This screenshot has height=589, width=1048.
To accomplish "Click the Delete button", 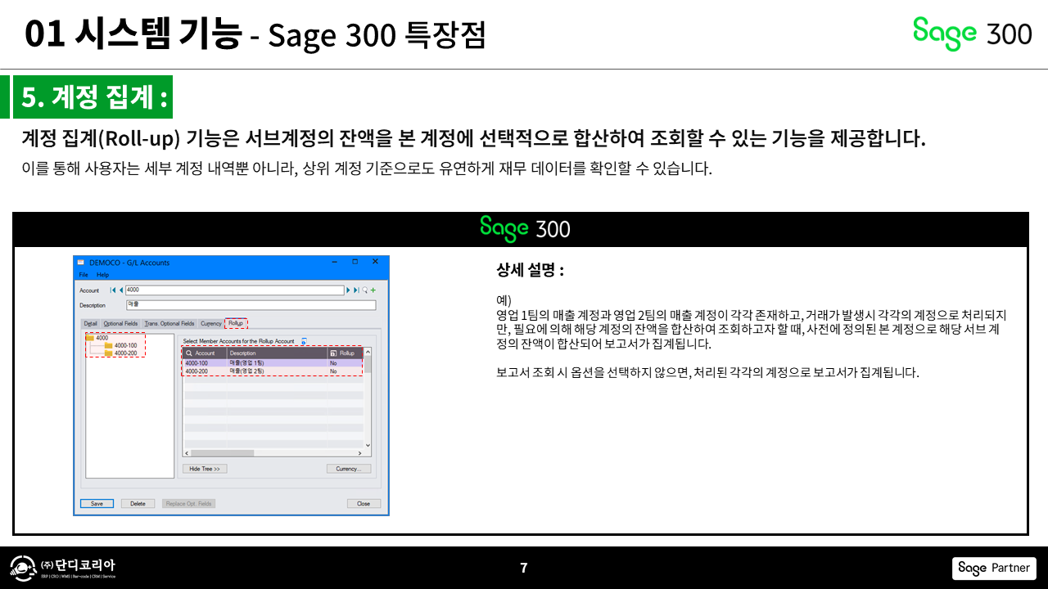I will (x=138, y=504).
